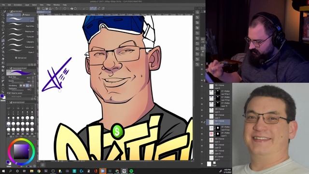309x174 pixels.
Task: Toggle visibility of Layer 22
Action: [x=202, y=146]
